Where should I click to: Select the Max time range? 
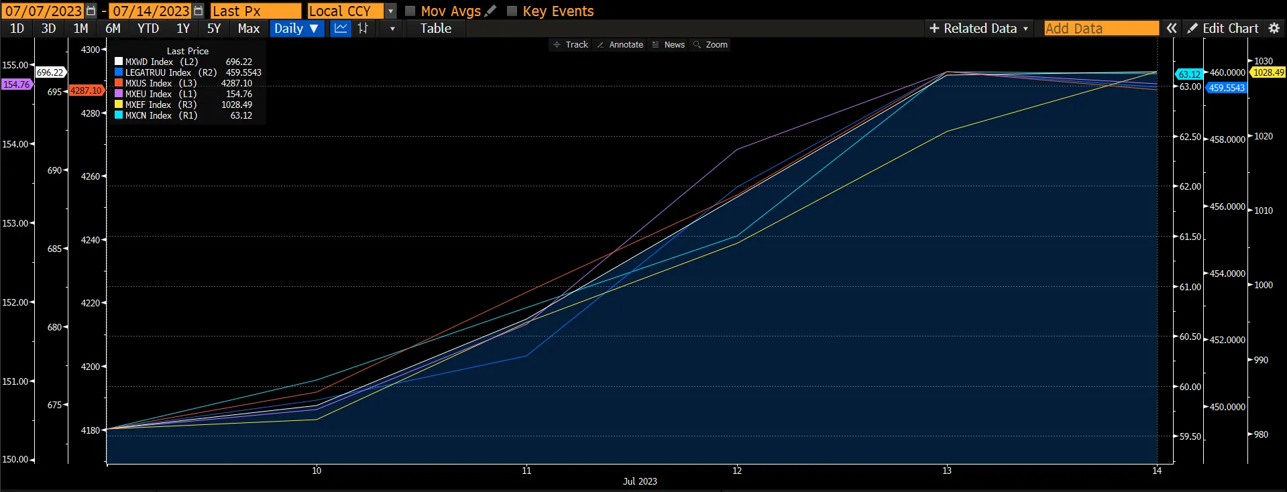tap(248, 28)
